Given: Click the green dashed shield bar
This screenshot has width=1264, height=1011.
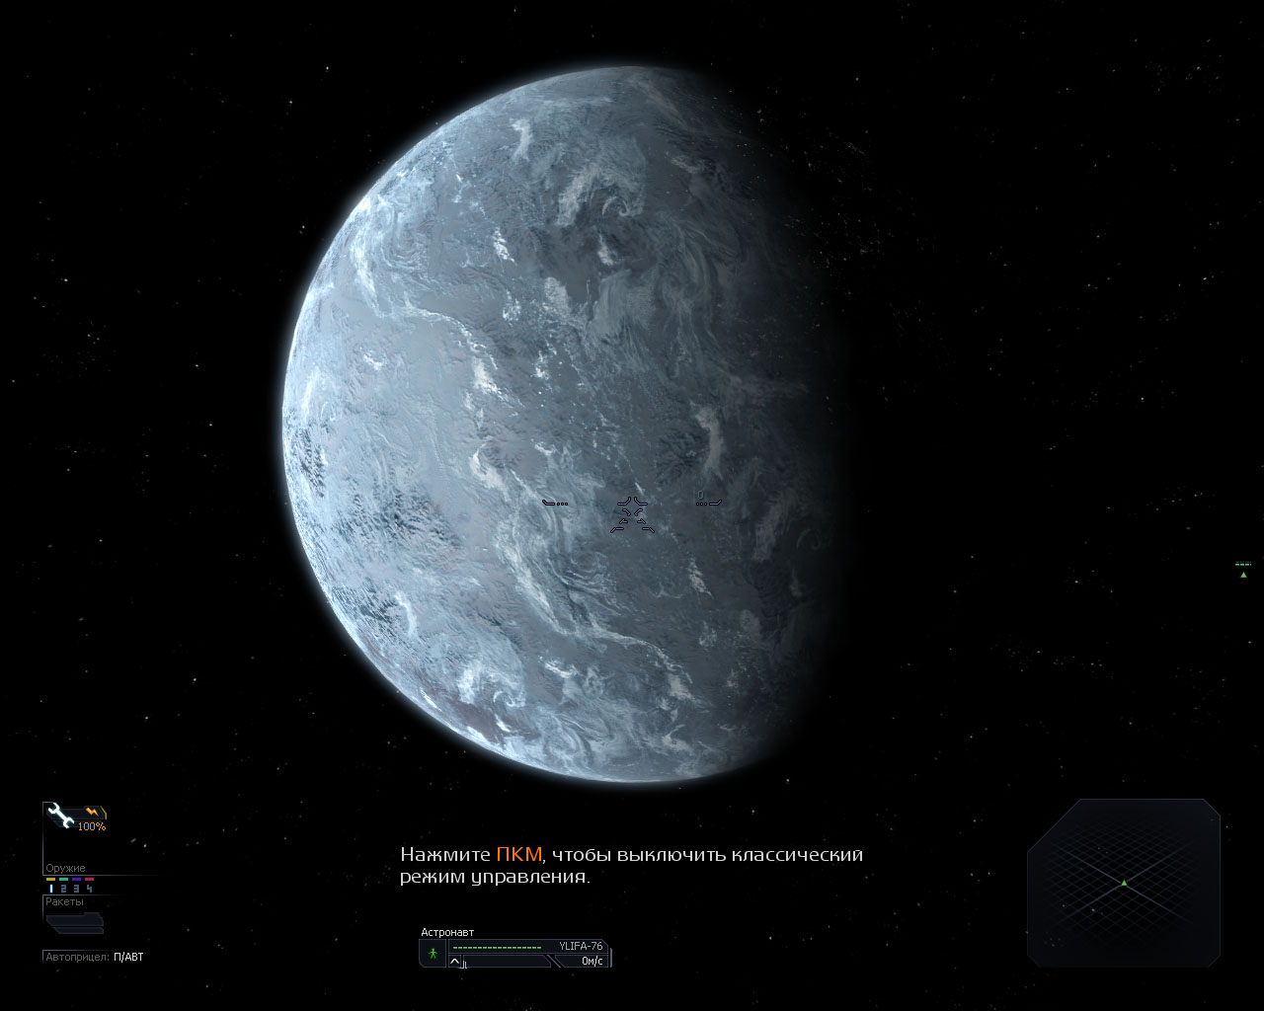Looking at the screenshot, I should click(497, 947).
